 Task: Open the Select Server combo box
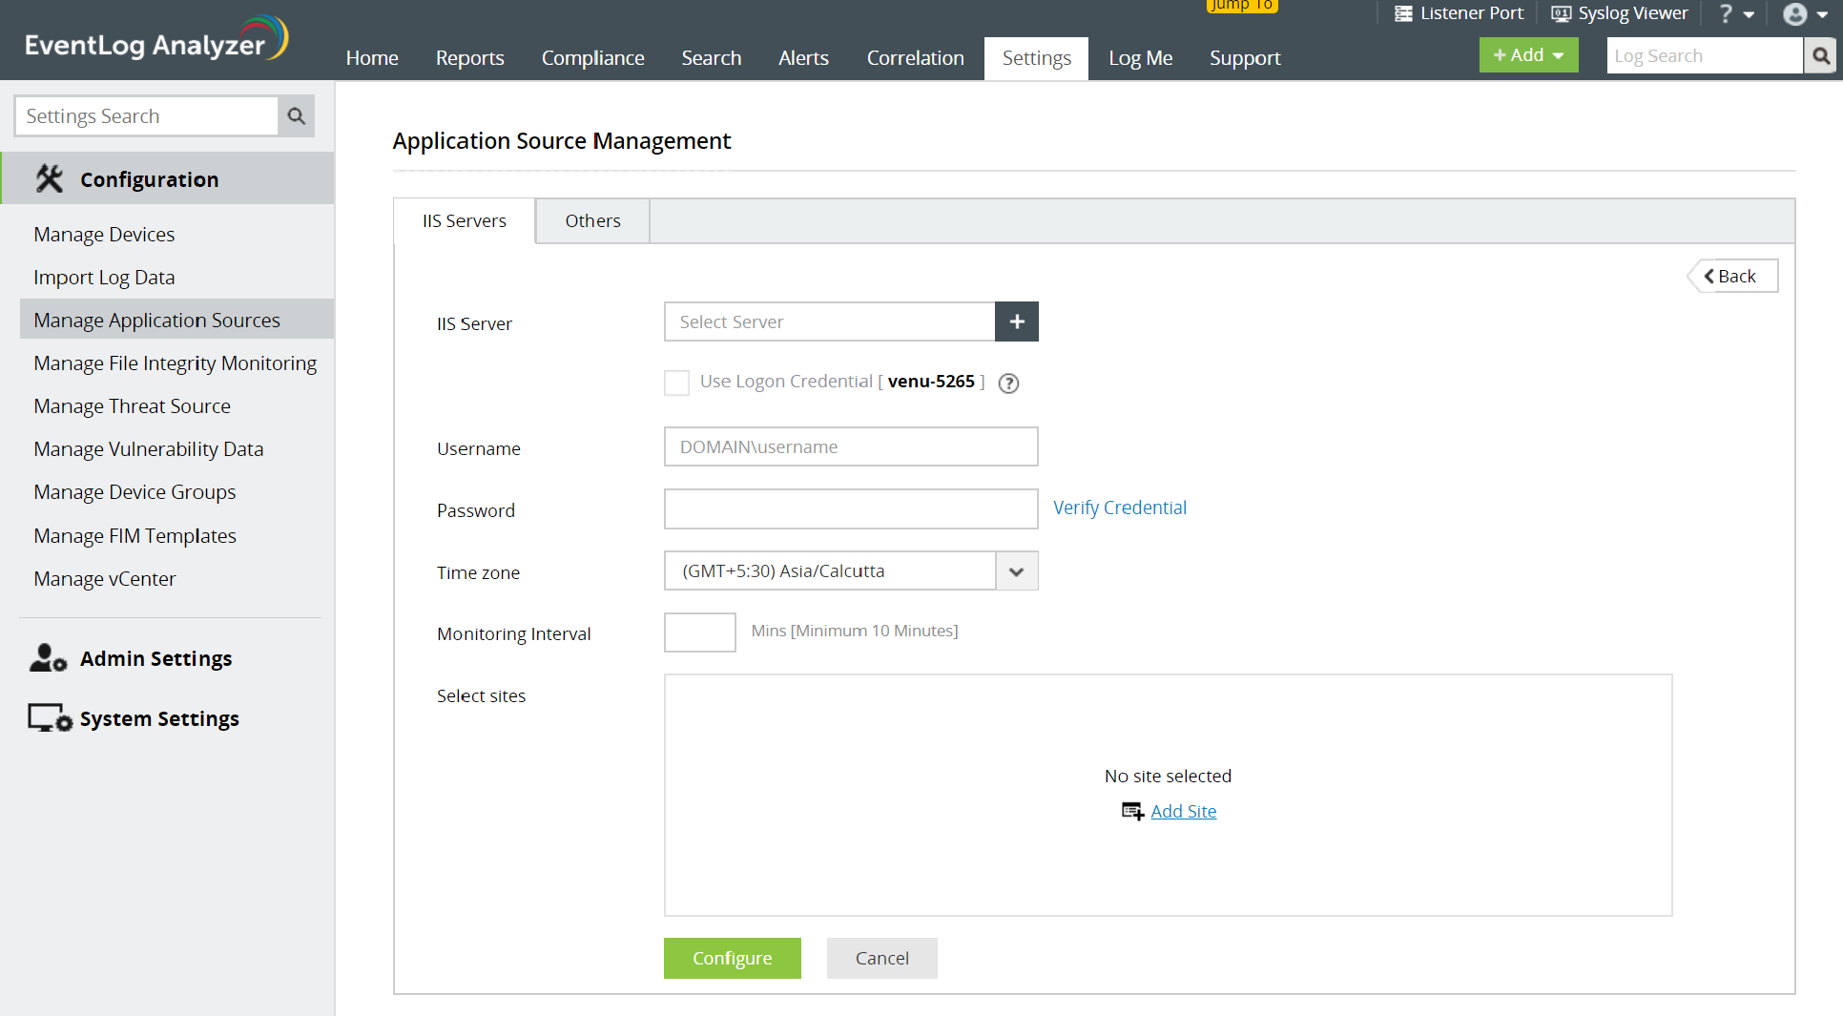pyautogui.click(x=829, y=322)
